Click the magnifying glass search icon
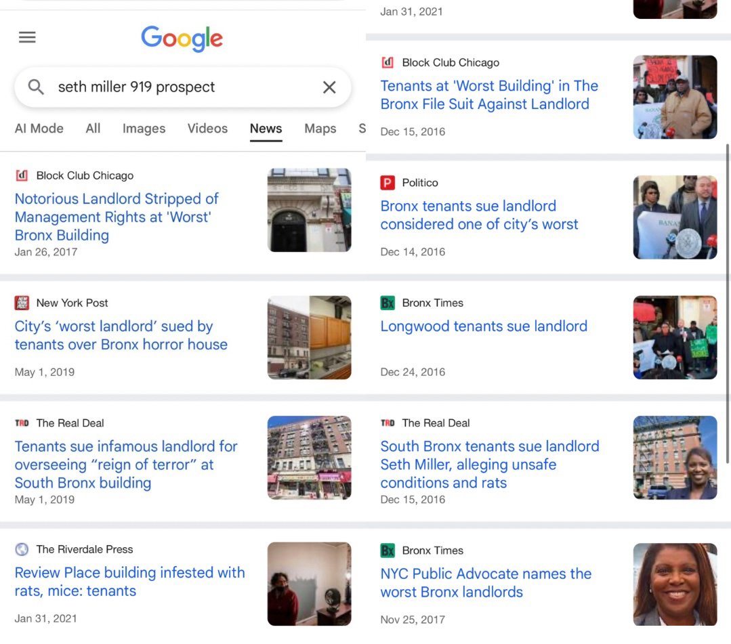Screen dimensions: 731x644 coord(36,87)
